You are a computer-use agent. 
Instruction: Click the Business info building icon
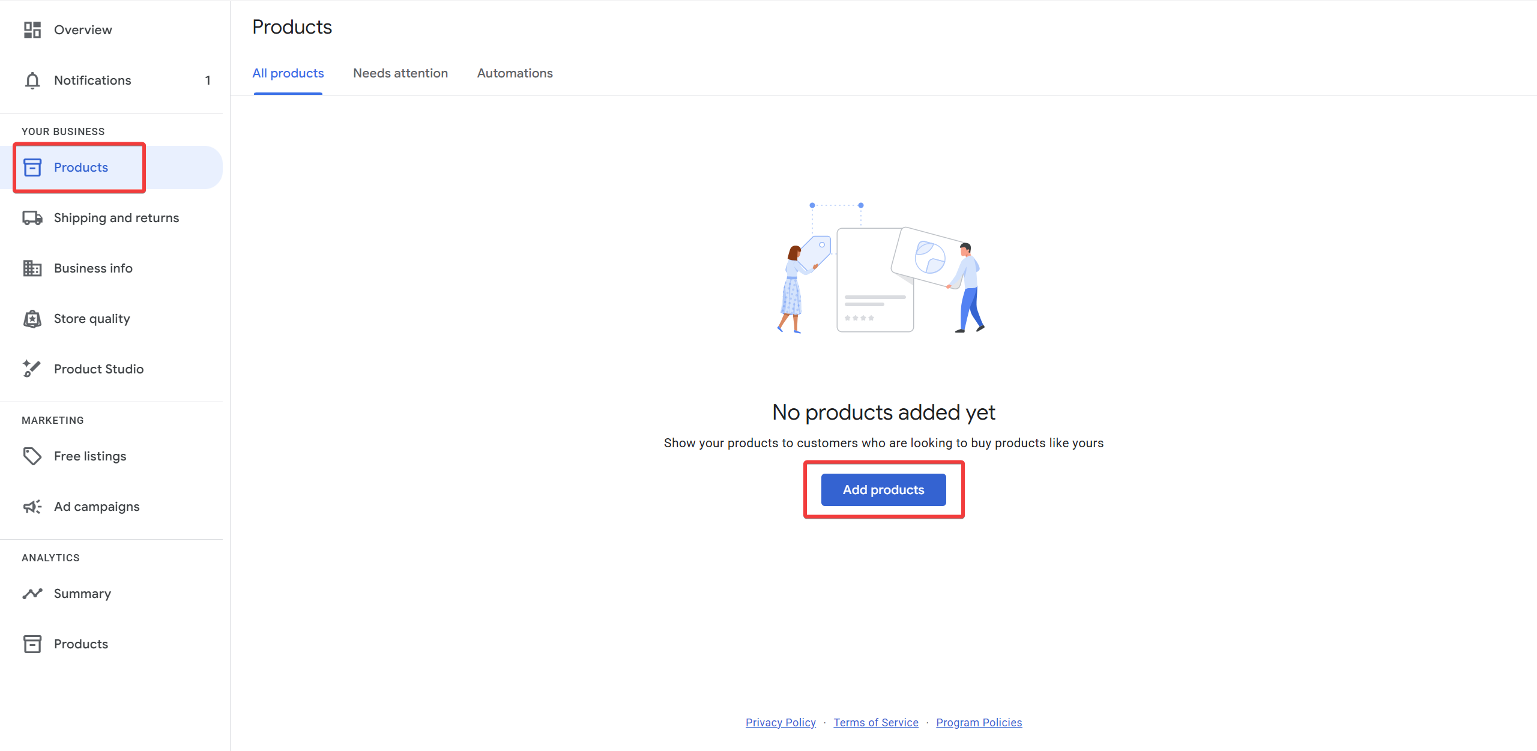click(32, 268)
